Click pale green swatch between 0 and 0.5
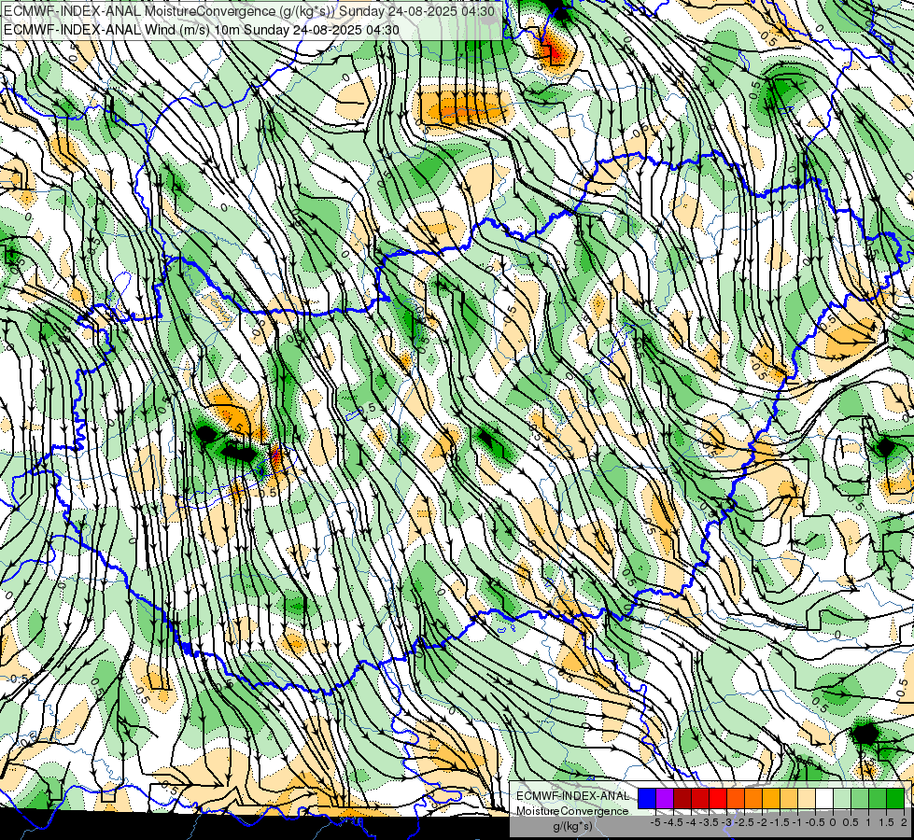 pyautogui.click(x=842, y=798)
